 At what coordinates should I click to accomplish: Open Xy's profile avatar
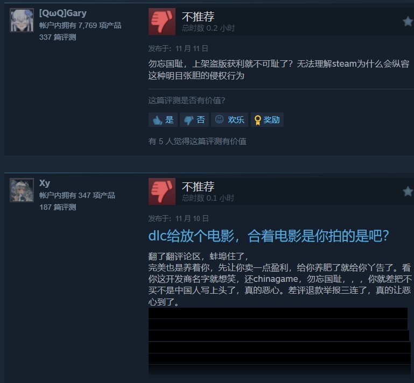tap(22, 190)
